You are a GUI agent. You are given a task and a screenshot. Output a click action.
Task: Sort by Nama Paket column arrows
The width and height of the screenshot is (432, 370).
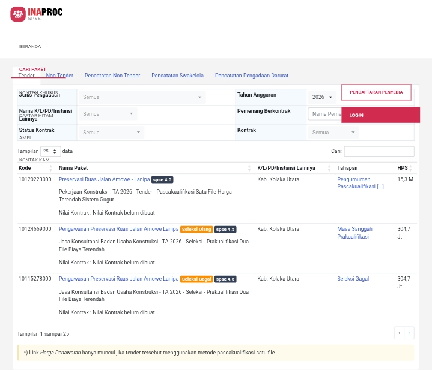click(249, 169)
